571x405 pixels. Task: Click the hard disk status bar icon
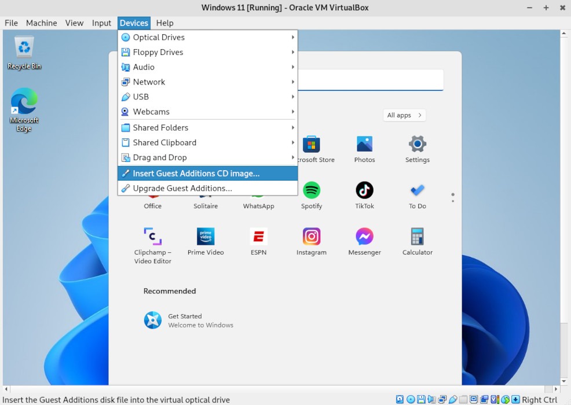pos(400,399)
